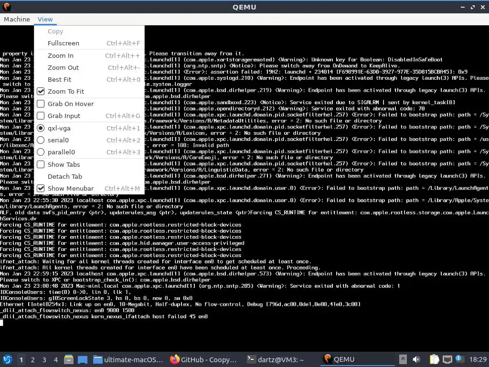Switch to workspace 4
The image size is (489, 367).
(56, 360)
